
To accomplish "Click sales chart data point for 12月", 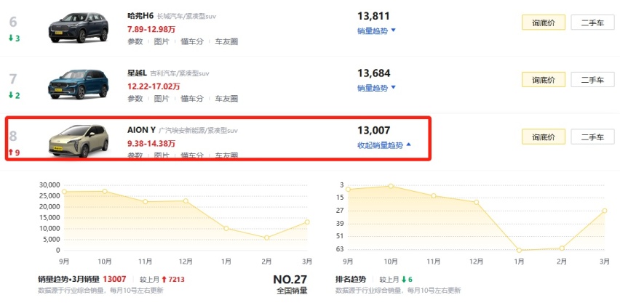I will (x=186, y=200).
